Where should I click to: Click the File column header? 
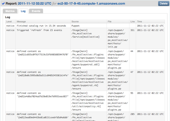pos(110,21)
